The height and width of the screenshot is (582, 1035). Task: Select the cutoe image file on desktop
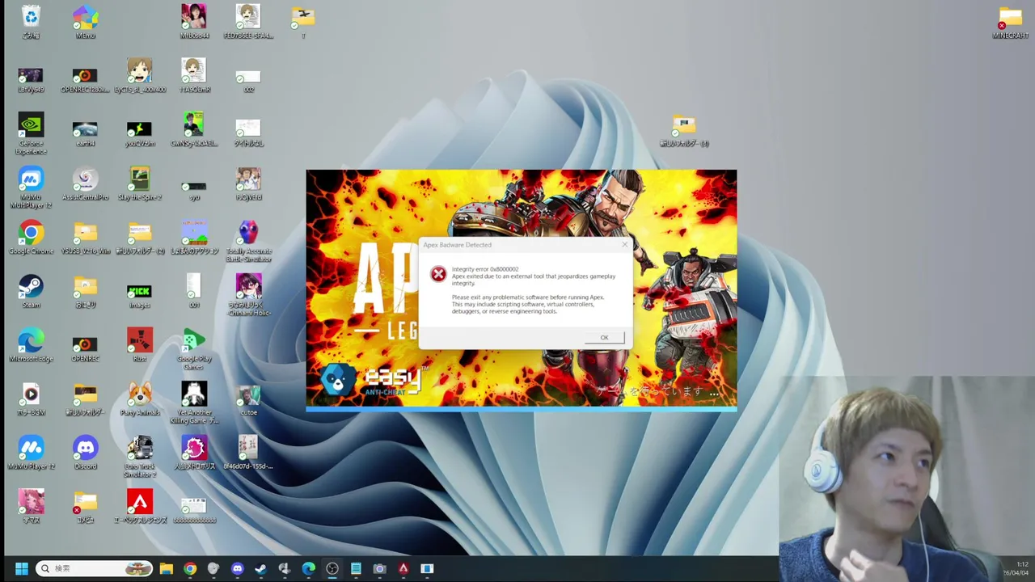pyautogui.click(x=248, y=399)
